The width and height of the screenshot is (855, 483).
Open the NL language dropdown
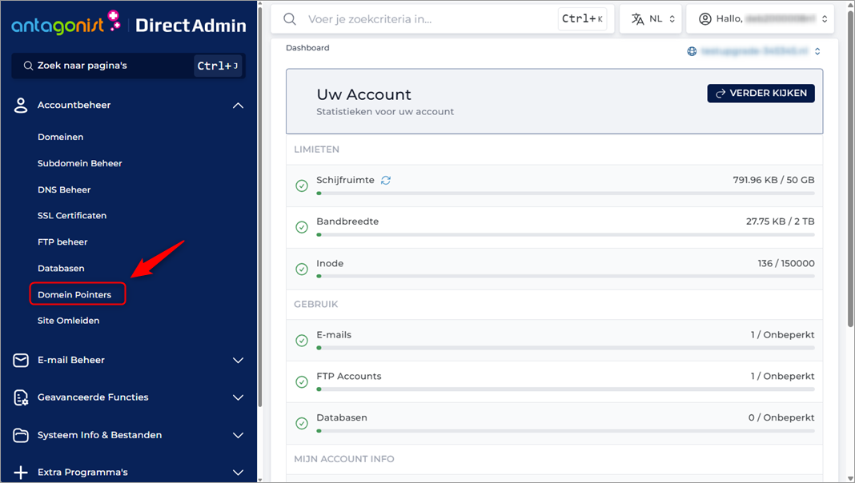pyautogui.click(x=651, y=19)
